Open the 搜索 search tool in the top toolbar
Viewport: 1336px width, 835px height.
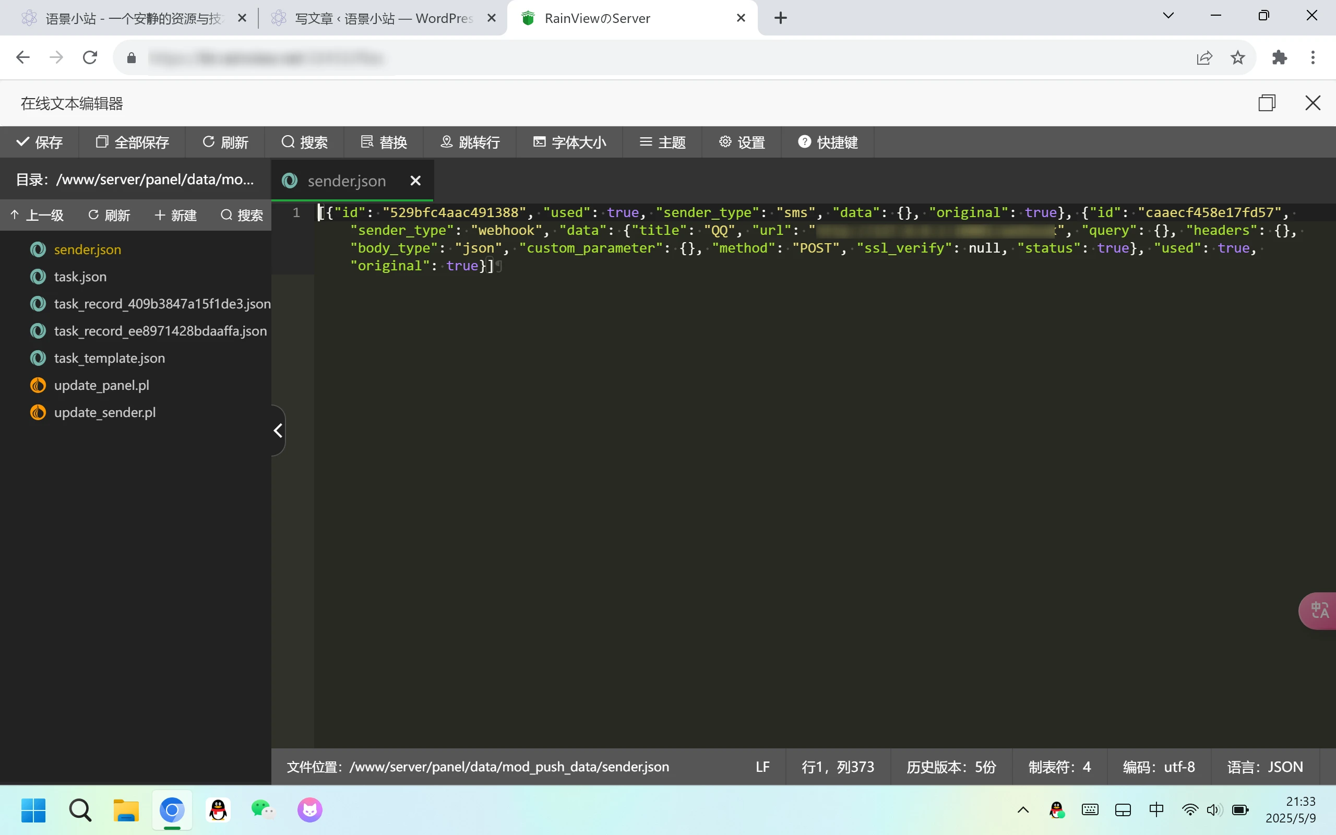tap(305, 142)
